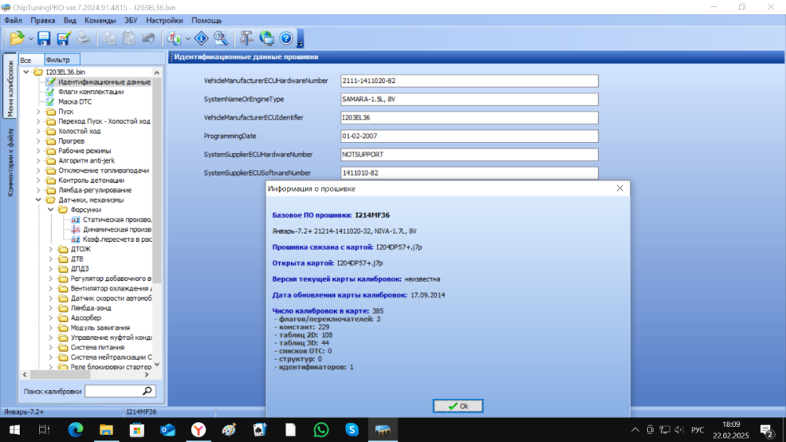Click the copy icon in toolbar
This screenshot has width=786, height=442.
[x=108, y=38]
